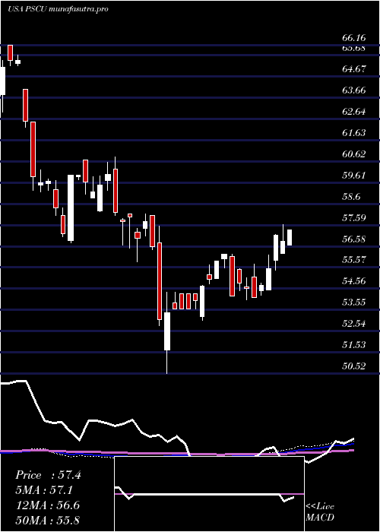Viewport: 380px width, 532px height.
Task: Click the long white candle with the lowest wick near 50.52
Action: 167,331
